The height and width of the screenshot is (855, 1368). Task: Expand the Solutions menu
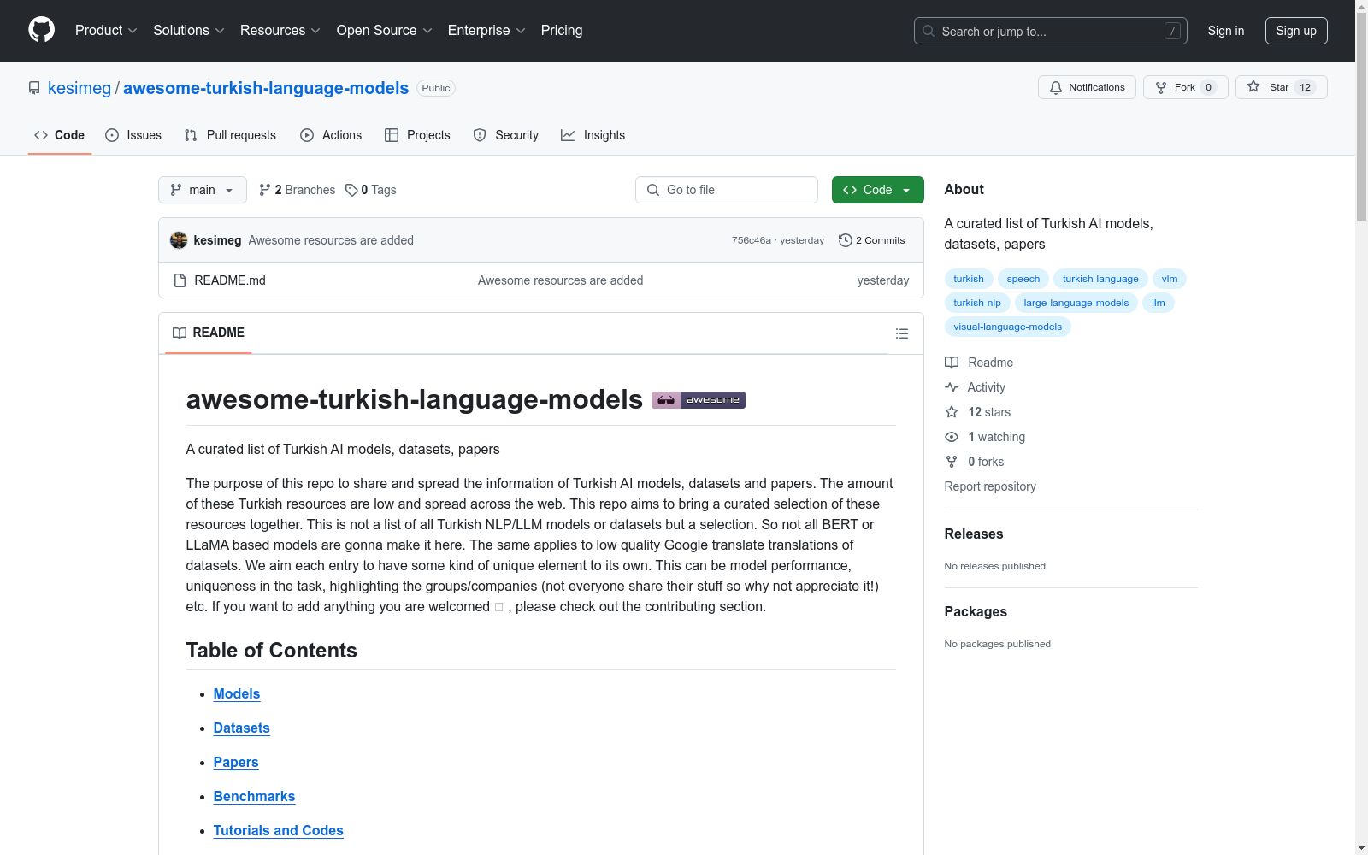189,31
